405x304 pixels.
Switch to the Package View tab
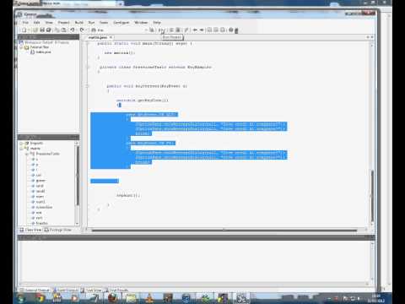tap(58, 230)
